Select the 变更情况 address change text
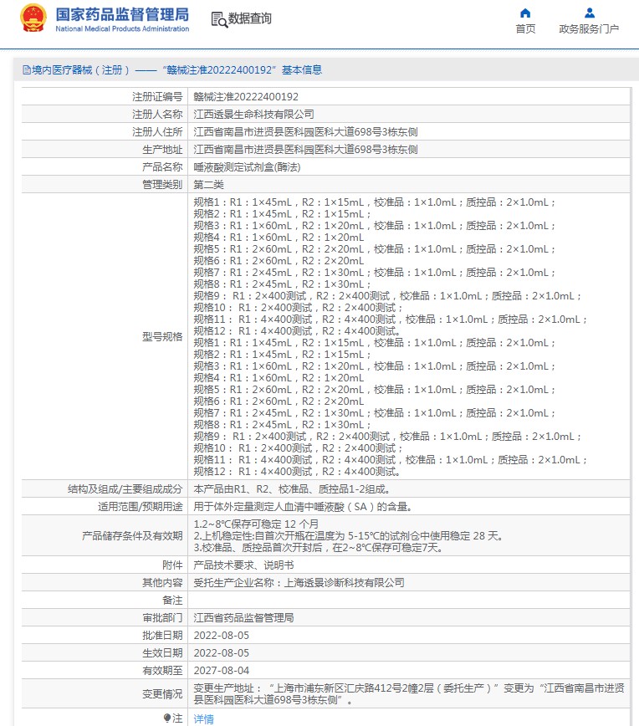 coord(409,694)
